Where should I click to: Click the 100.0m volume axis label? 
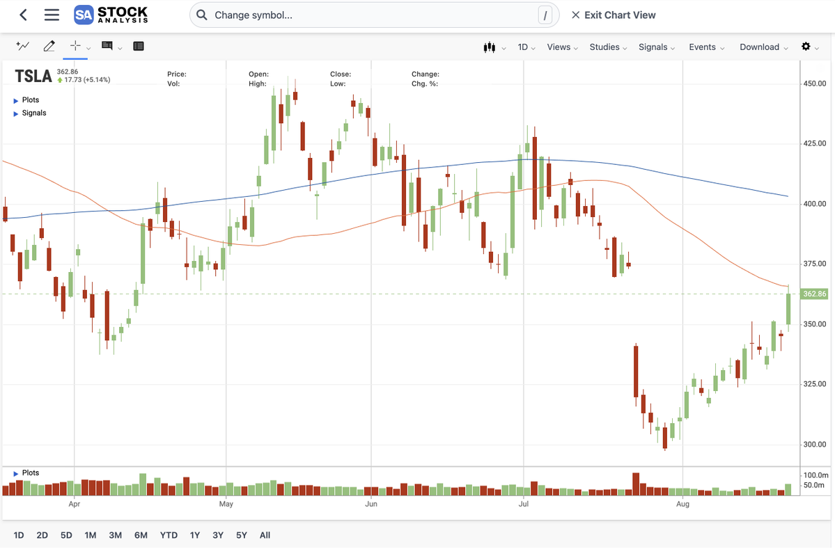(816, 475)
